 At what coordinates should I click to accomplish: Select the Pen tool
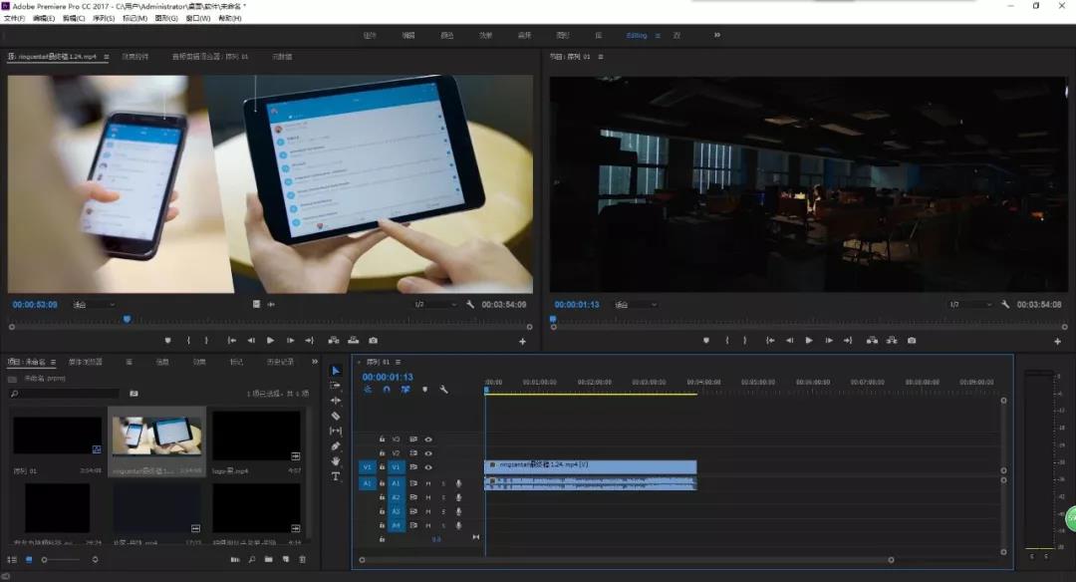click(x=336, y=445)
